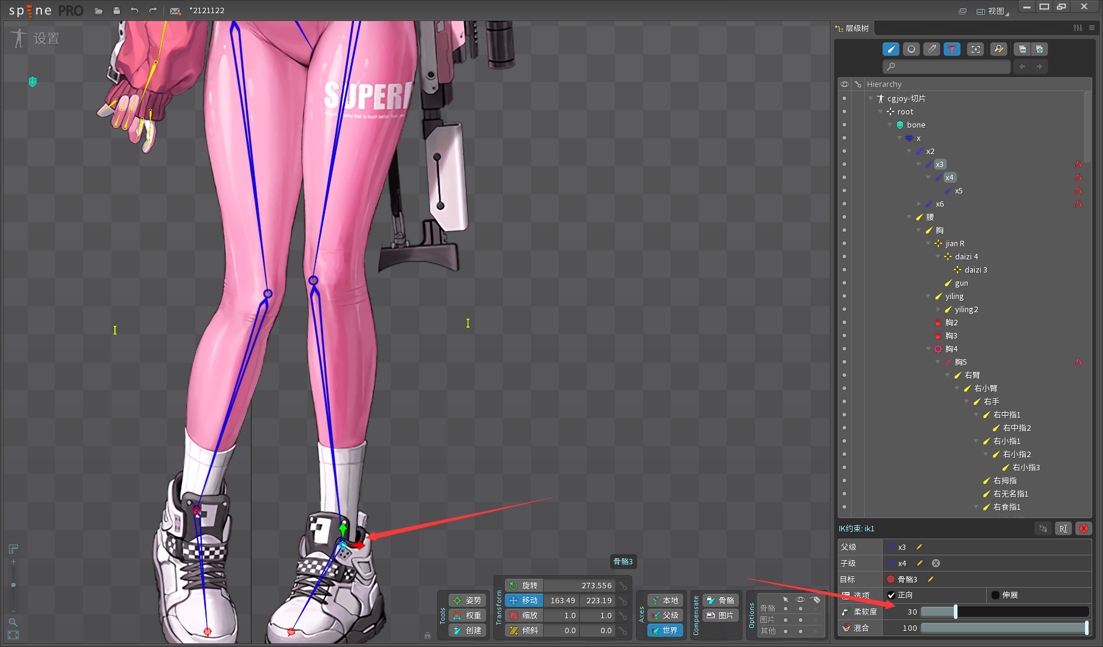Viewport: 1103px width, 647px height.
Task: Select the 旋转 rotate transform
Action: point(524,585)
